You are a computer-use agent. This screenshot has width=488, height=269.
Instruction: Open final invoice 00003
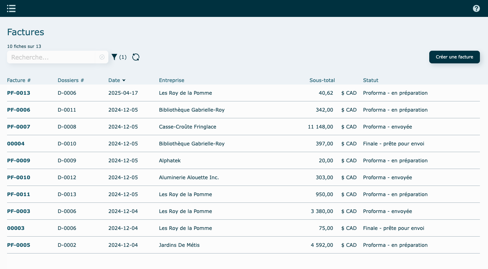click(16, 228)
